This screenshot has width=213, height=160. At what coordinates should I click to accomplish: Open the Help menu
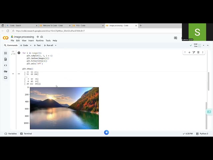(x=55, y=41)
